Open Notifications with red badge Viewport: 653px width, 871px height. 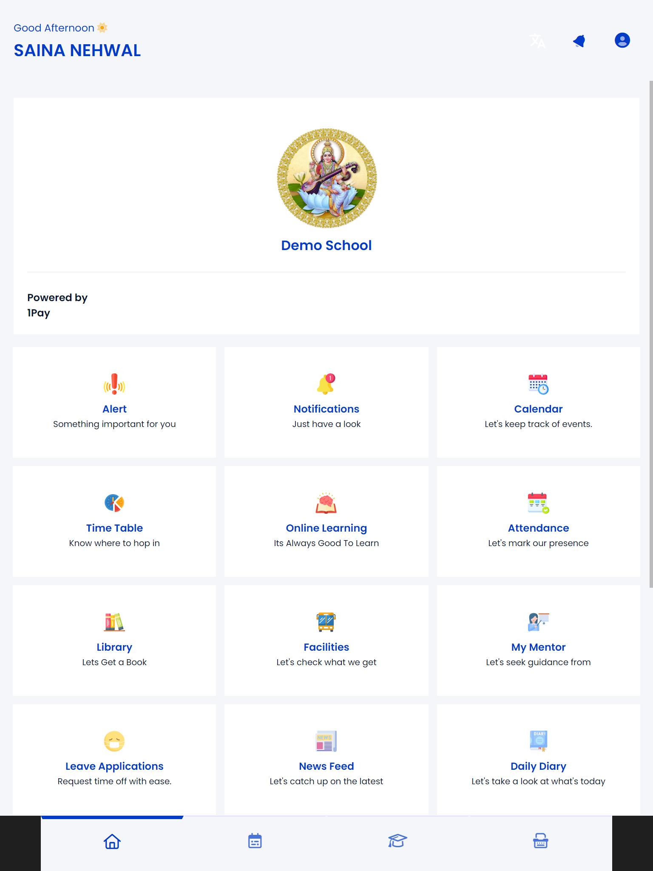click(x=326, y=402)
